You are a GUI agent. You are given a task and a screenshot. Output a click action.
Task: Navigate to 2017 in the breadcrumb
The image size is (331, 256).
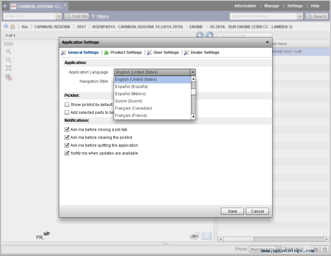pyautogui.click(x=81, y=27)
